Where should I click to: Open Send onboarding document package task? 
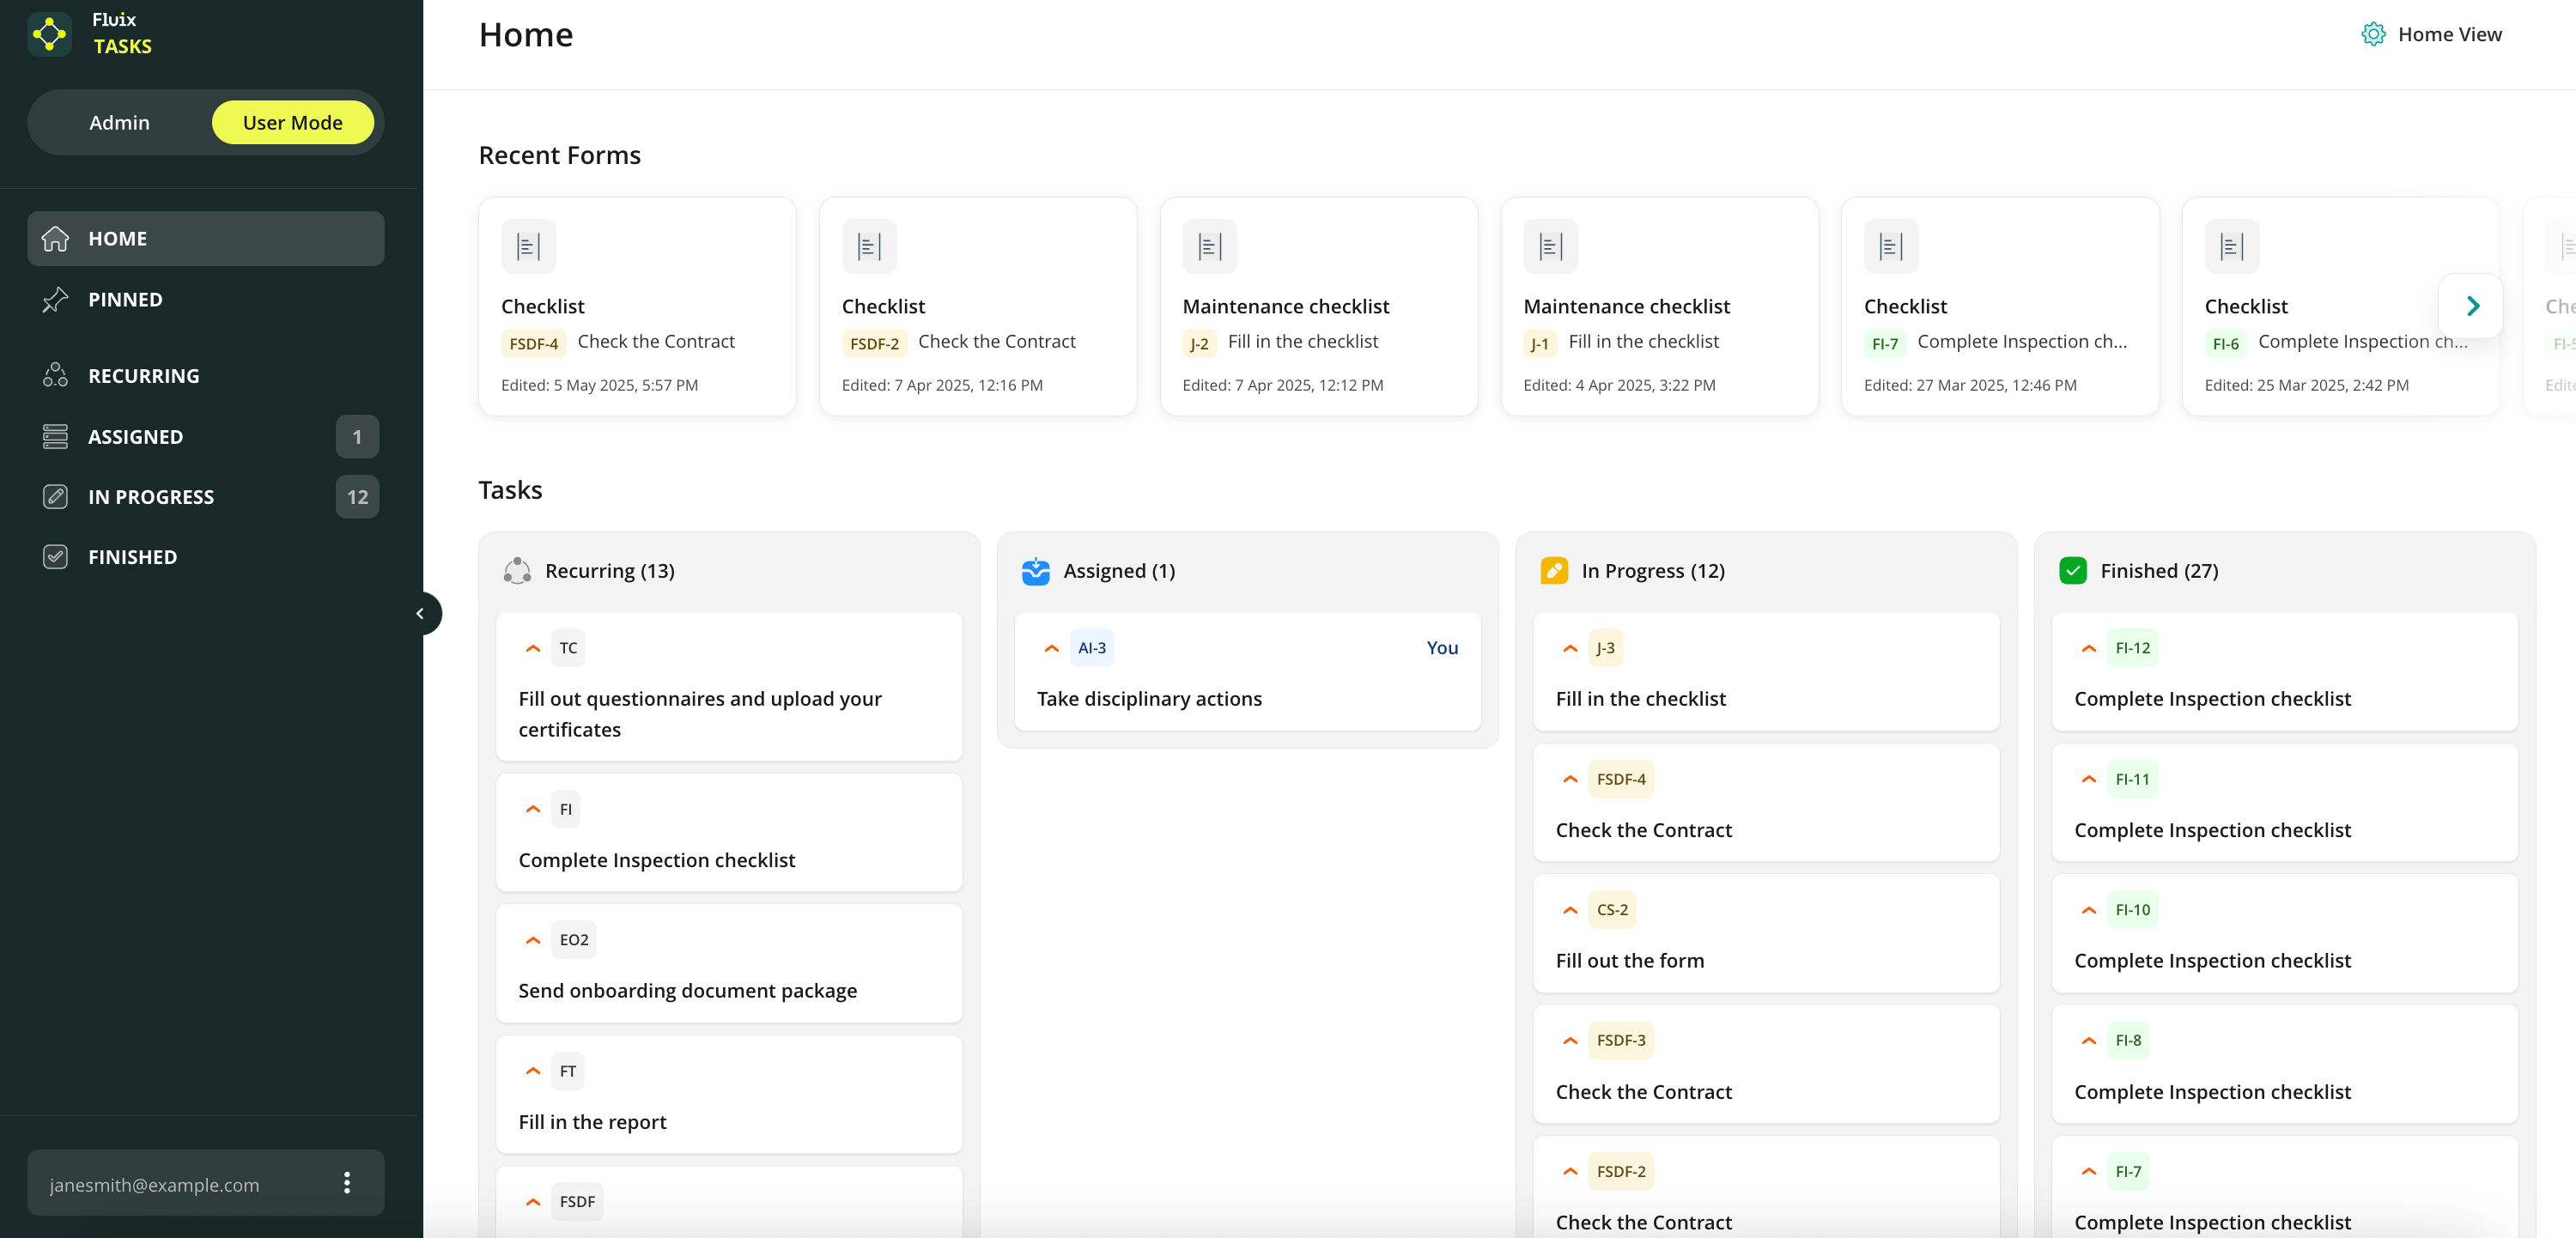tap(687, 990)
